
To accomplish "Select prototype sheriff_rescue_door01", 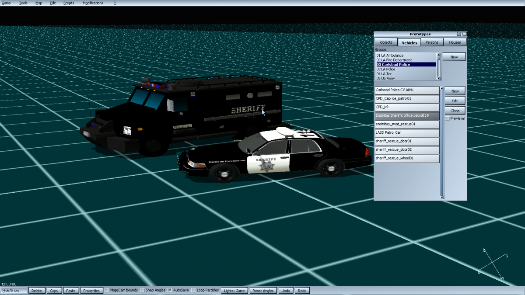I will pos(407,142).
